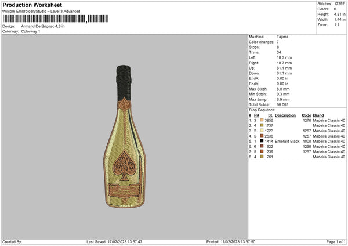Select the Last Saved timestamp '17/02/2023 13:57:47'
Screen dimensions: 348x246
125,241
